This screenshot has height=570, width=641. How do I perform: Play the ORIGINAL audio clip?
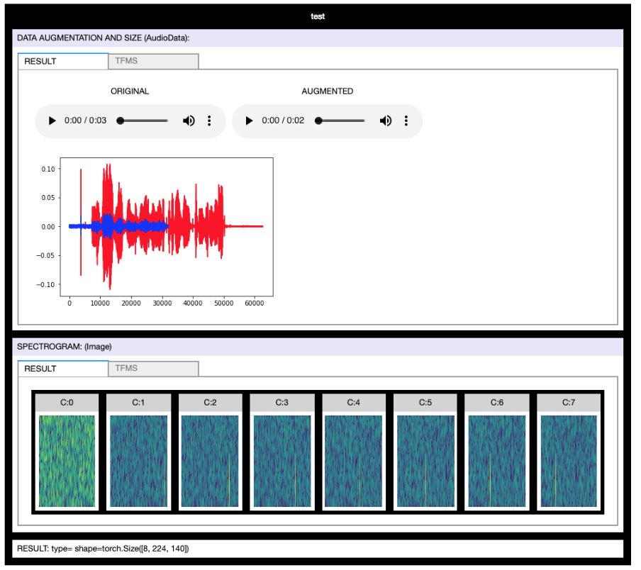point(52,121)
